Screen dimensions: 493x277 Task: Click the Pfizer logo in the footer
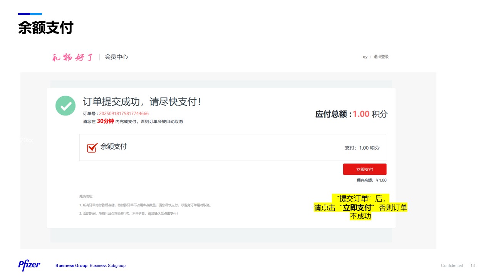click(29, 265)
